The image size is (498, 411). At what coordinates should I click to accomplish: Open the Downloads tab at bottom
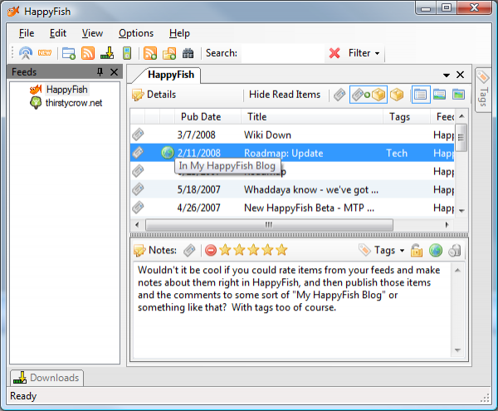[46, 378]
